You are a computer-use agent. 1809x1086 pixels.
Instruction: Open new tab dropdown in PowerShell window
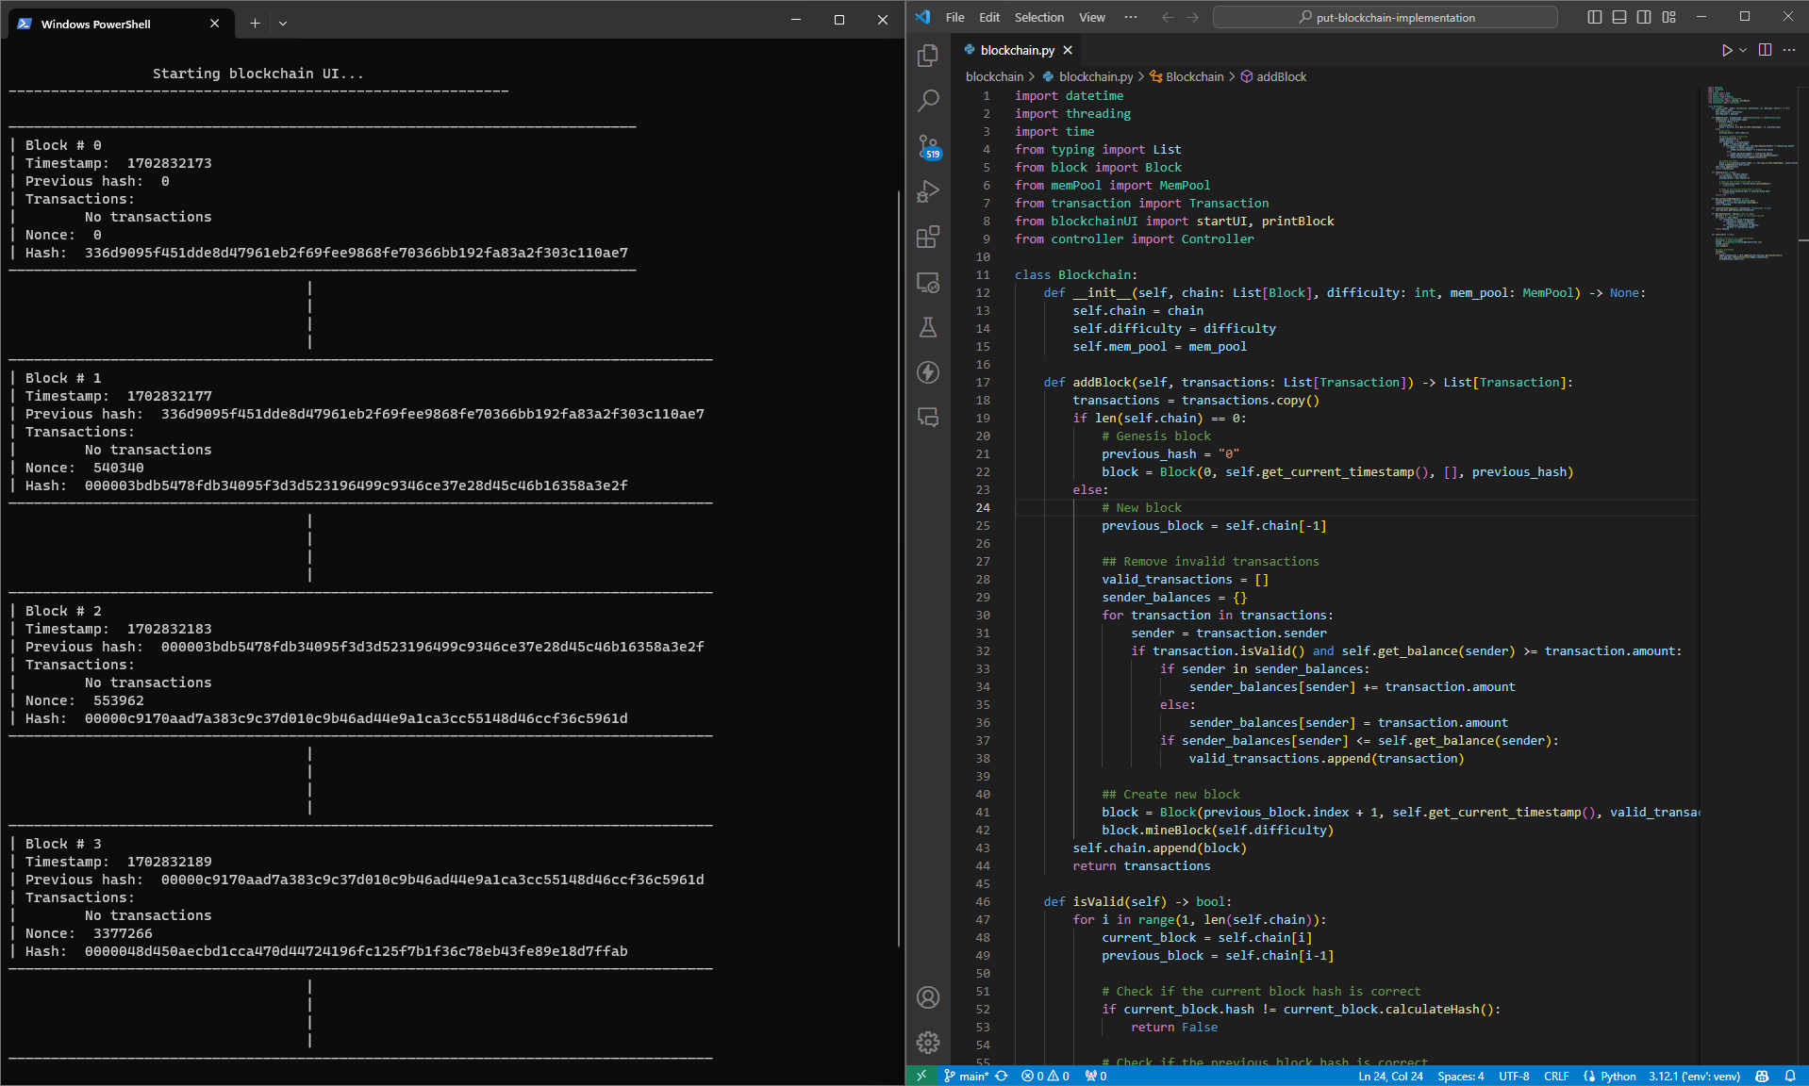click(x=283, y=24)
